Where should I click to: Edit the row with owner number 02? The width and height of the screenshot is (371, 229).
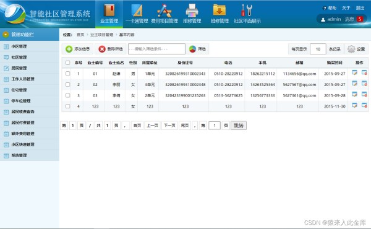point(354,84)
